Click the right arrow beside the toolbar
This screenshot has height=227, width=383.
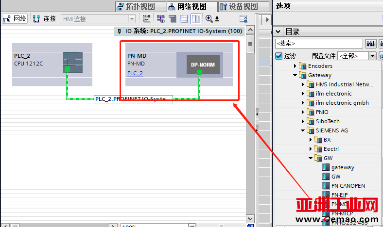tap(267, 19)
